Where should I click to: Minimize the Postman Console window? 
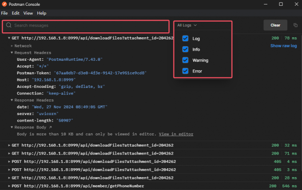pos(266,4)
